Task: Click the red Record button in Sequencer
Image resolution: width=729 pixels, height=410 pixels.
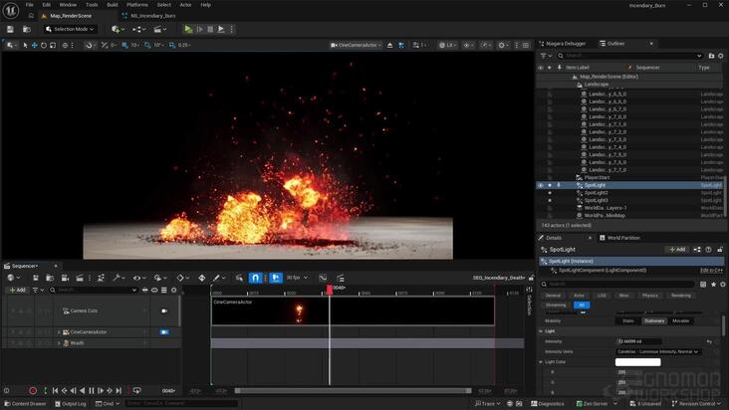Action: click(33, 390)
